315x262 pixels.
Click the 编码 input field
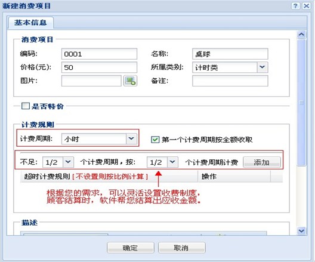[99, 54]
